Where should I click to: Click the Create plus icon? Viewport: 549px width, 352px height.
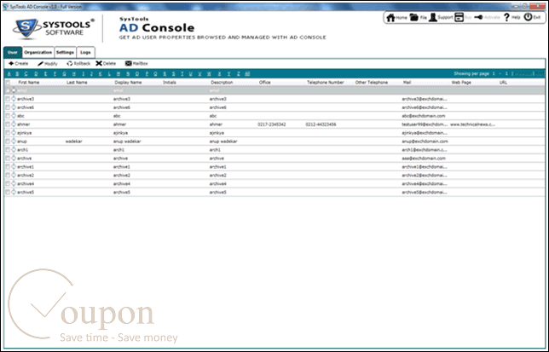tap(11, 63)
